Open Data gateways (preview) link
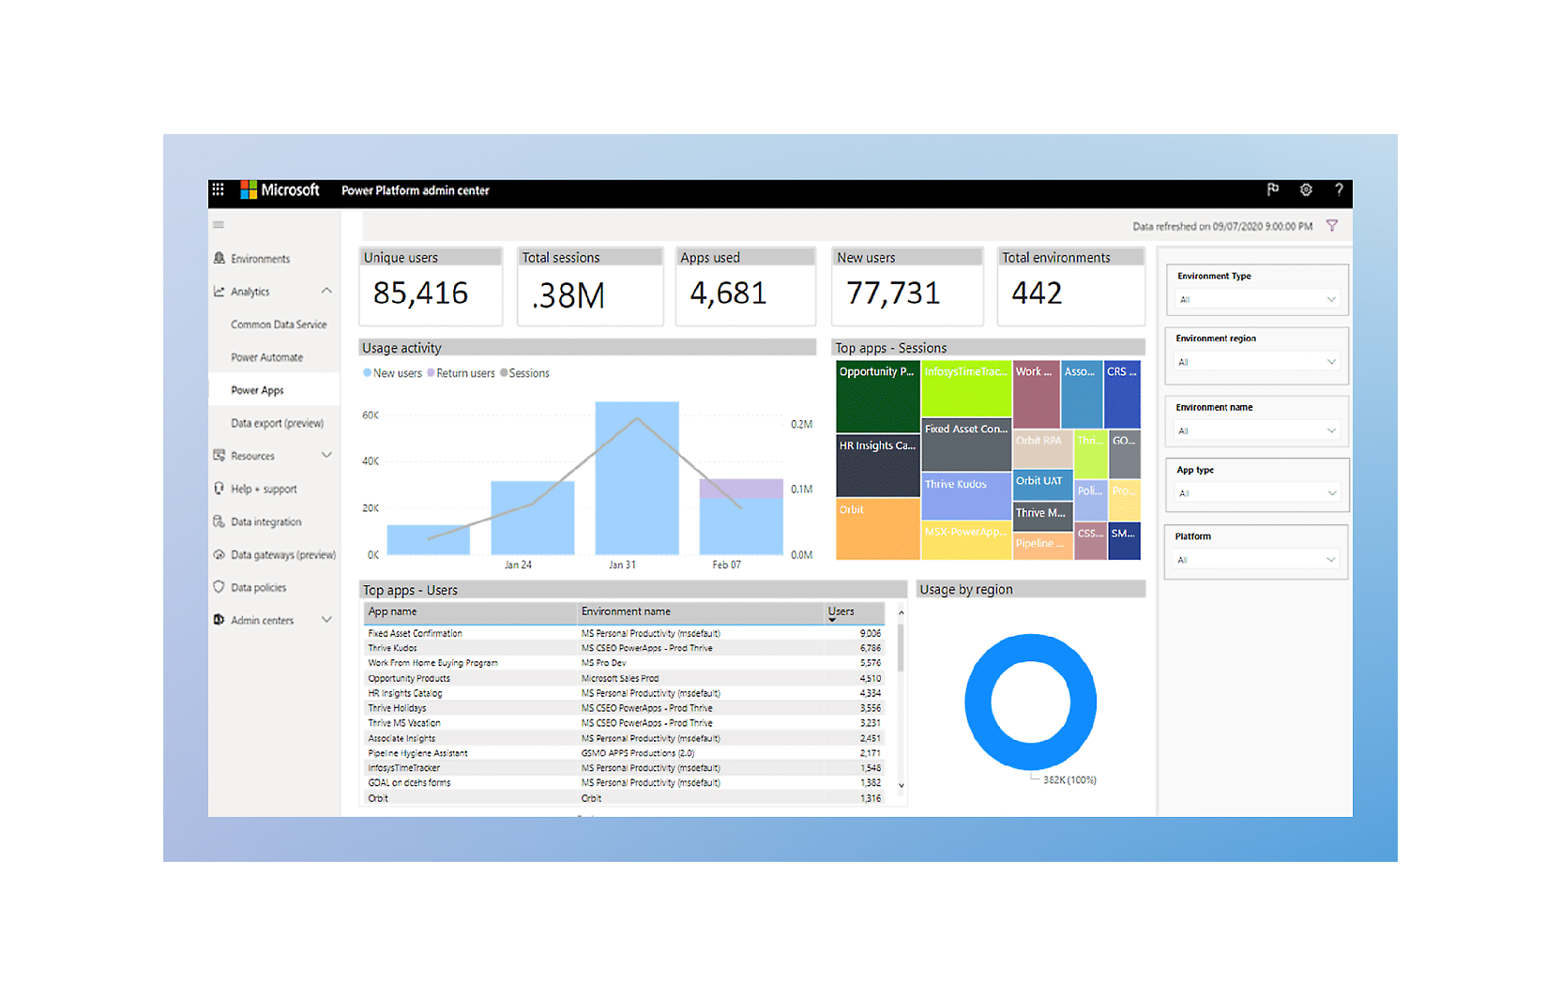 point(283,555)
